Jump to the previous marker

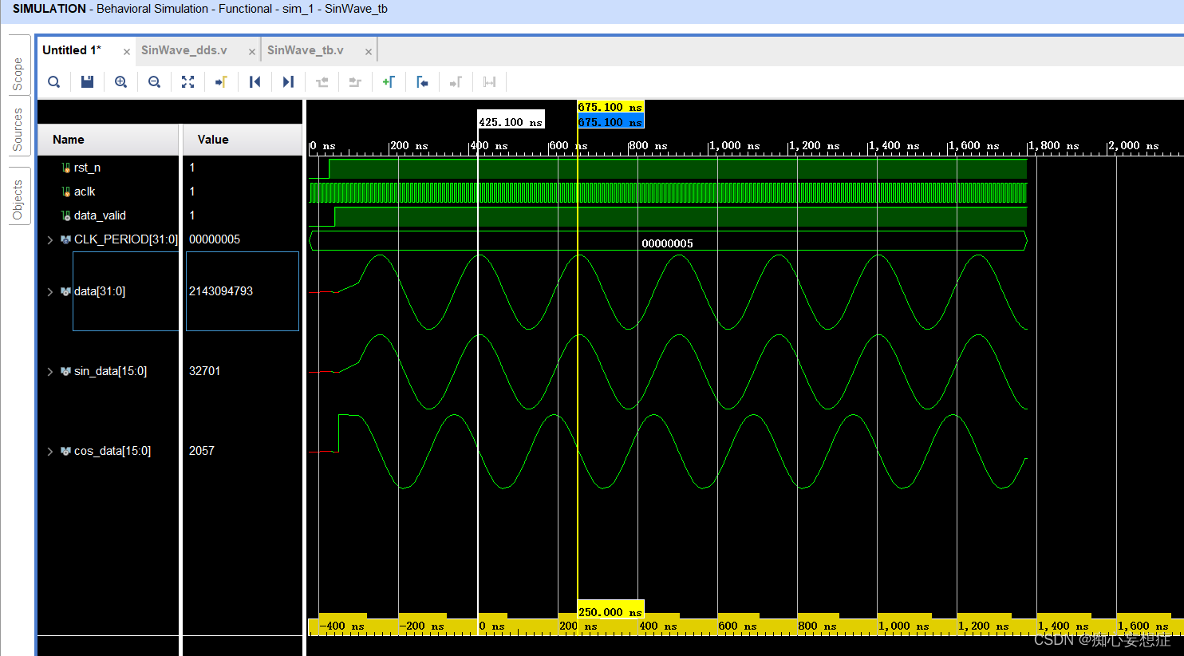422,81
